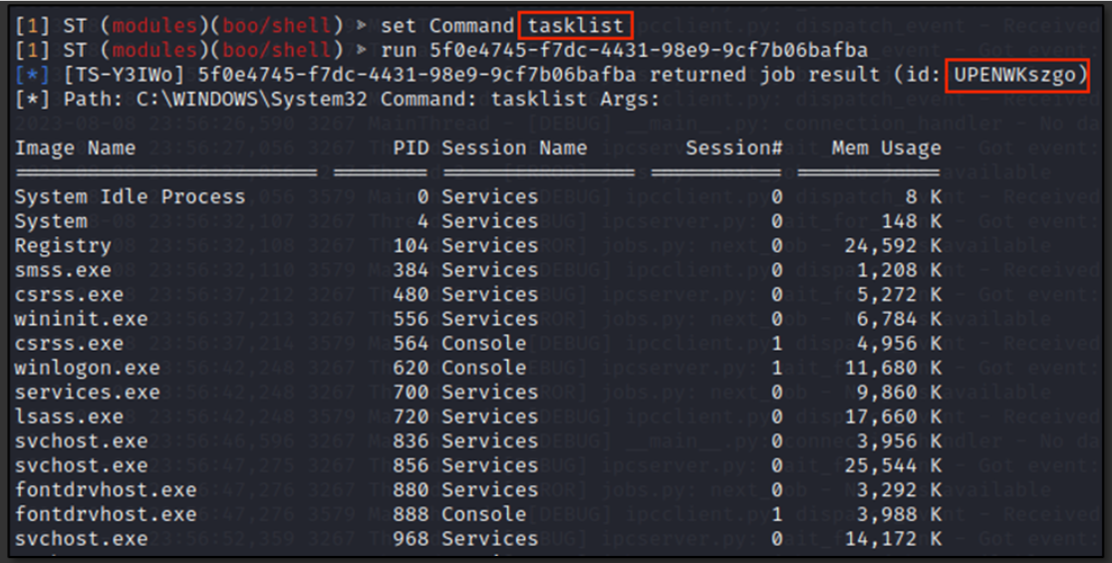Click the Session# column header

[x=733, y=148]
